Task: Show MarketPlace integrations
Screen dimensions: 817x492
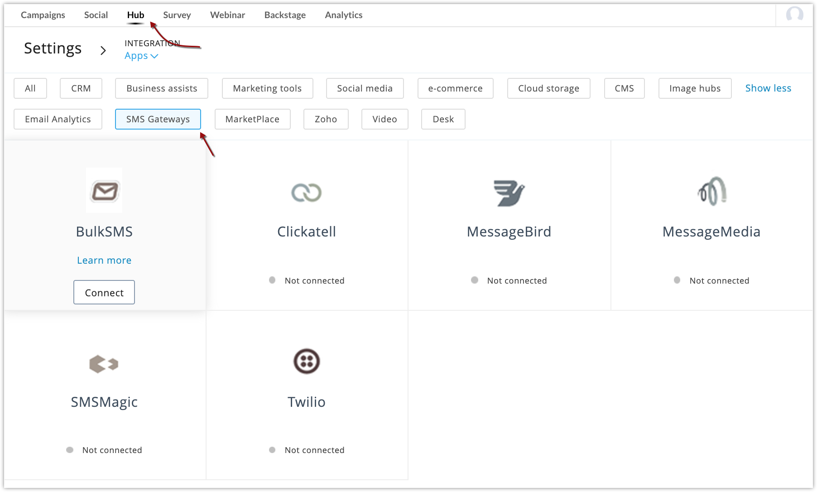Action: coord(252,119)
